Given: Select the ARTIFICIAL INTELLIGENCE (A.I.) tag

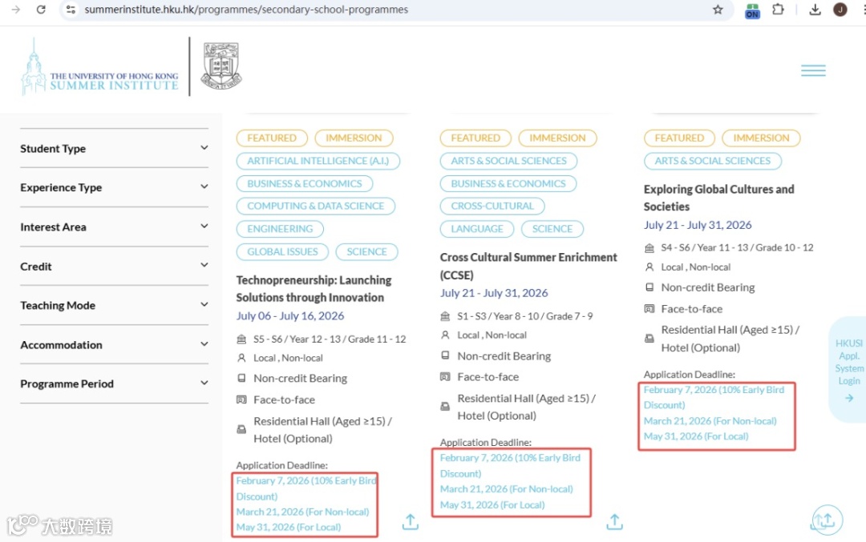Looking at the screenshot, I should (x=318, y=161).
